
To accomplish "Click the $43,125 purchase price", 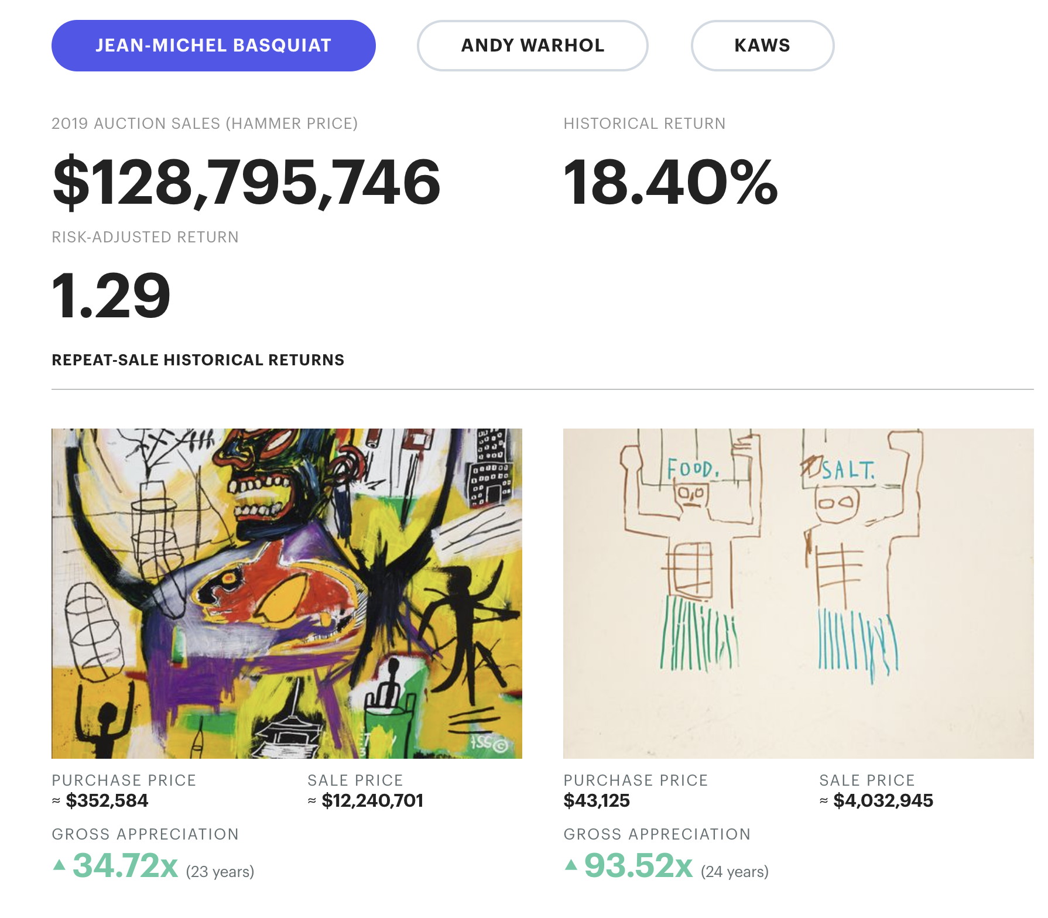I will (597, 800).
